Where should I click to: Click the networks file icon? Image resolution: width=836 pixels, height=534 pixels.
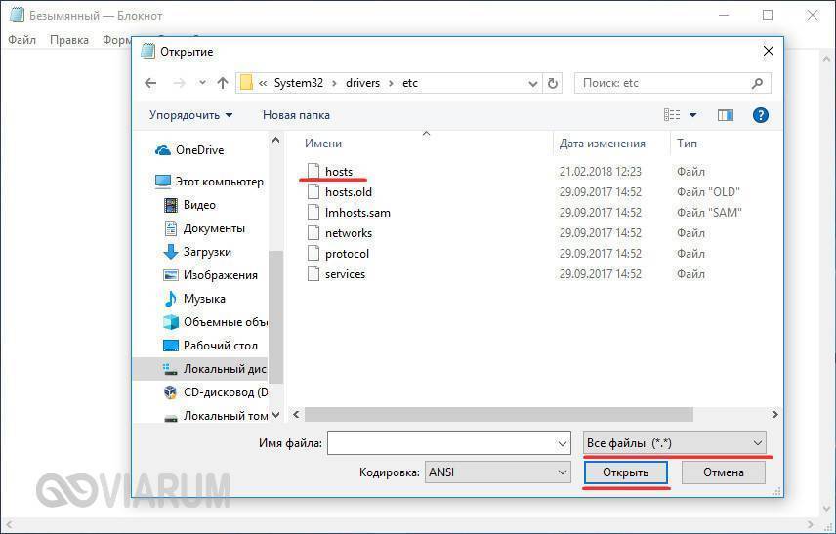(x=313, y=233)
